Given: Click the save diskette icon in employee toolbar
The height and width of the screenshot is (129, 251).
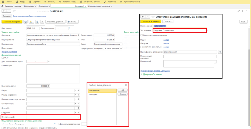Looking at the screenshot, I should pos(26,22).
